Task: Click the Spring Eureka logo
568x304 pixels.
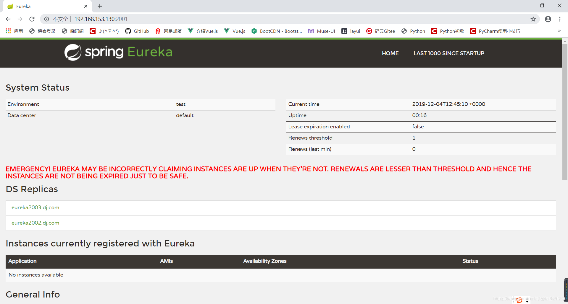Action: pyautogui.click(x=118, y=52)
